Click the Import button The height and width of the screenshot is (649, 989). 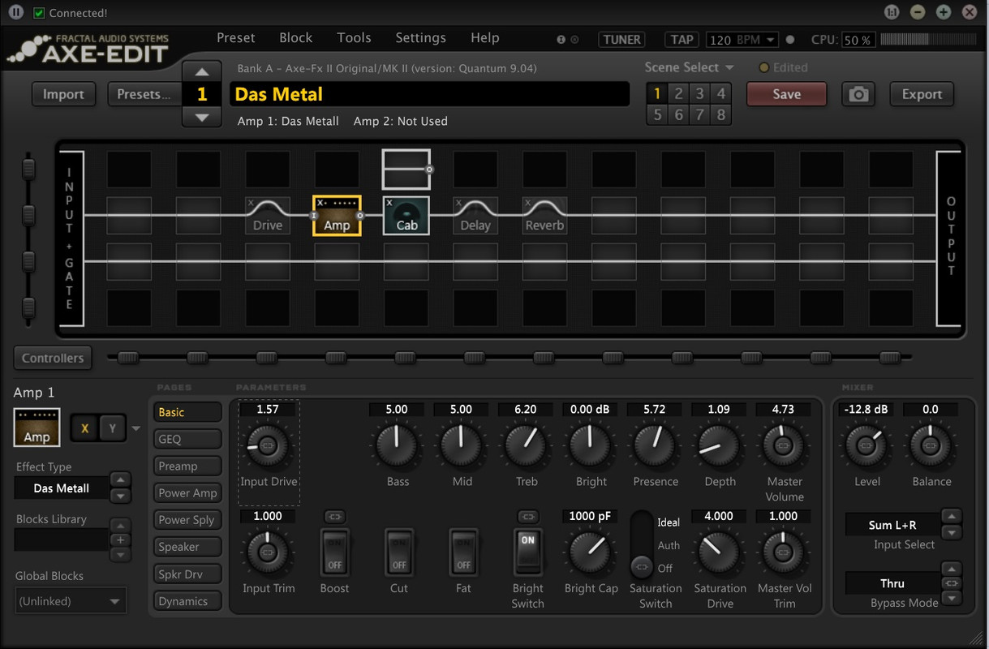coord(63,94)
